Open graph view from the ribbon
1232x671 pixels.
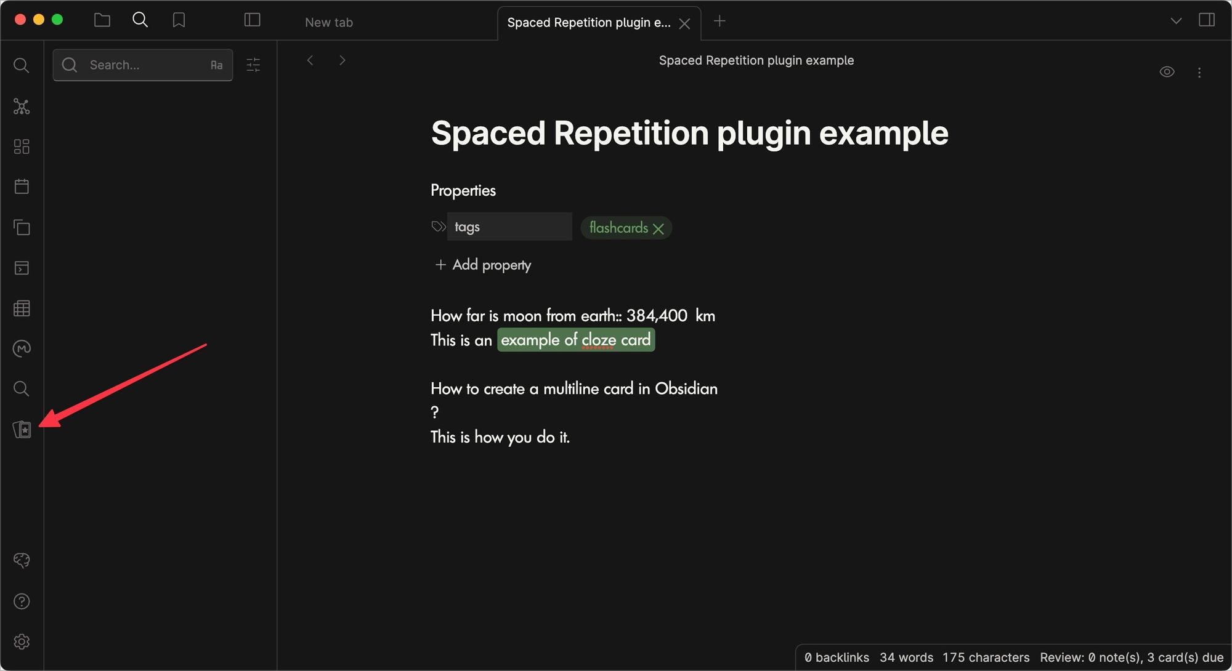(x=22, y=106)
